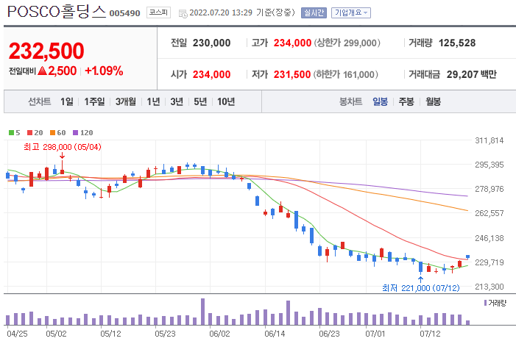516x341 pixels.
Task: Click the purple 거래량 legend icon
Action: point(485,303)
